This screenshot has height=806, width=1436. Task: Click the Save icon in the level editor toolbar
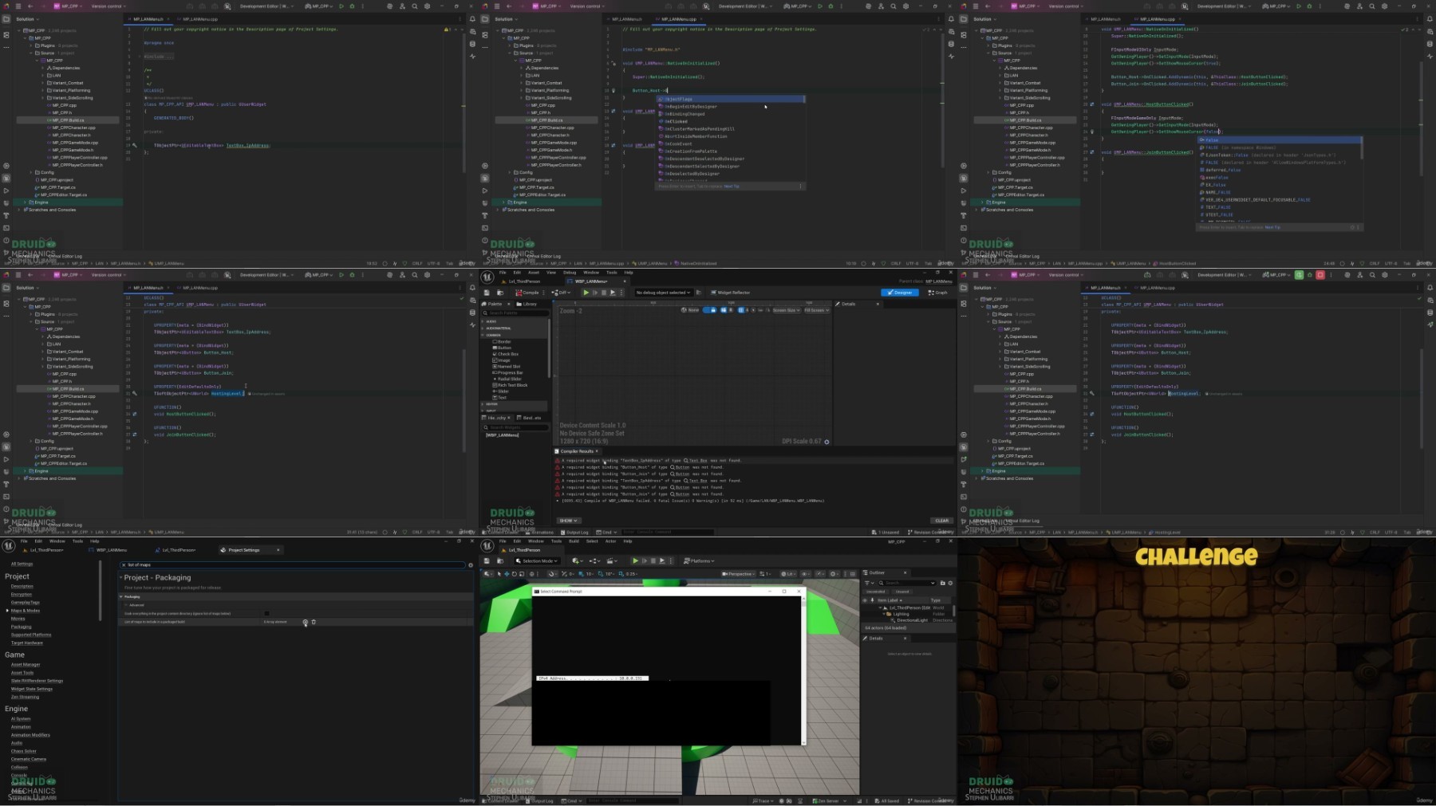coord(487,560)
